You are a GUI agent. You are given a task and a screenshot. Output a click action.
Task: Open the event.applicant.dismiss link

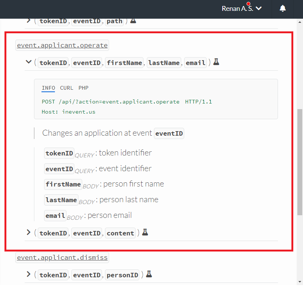tap(62, 257)
